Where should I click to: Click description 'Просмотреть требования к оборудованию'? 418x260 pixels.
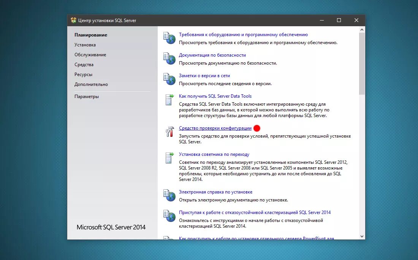[x=258, y=43]
